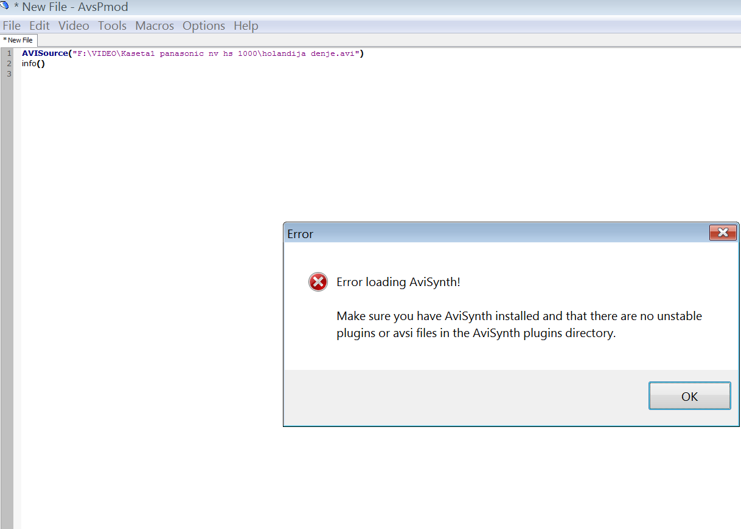Viewport: 741px width, 529px height.
Task: Open the Video menu
Action: click(x=74, y=26)
